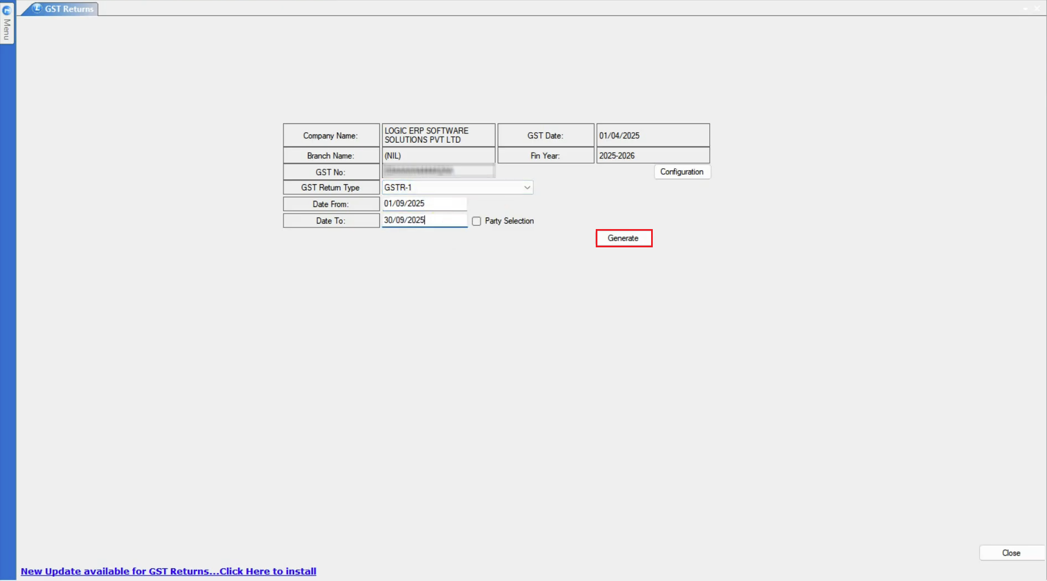Close the tab using the top-right X
This screenshot has width=1047, height=581.
pyautogui.click(x=1037, y=8)
